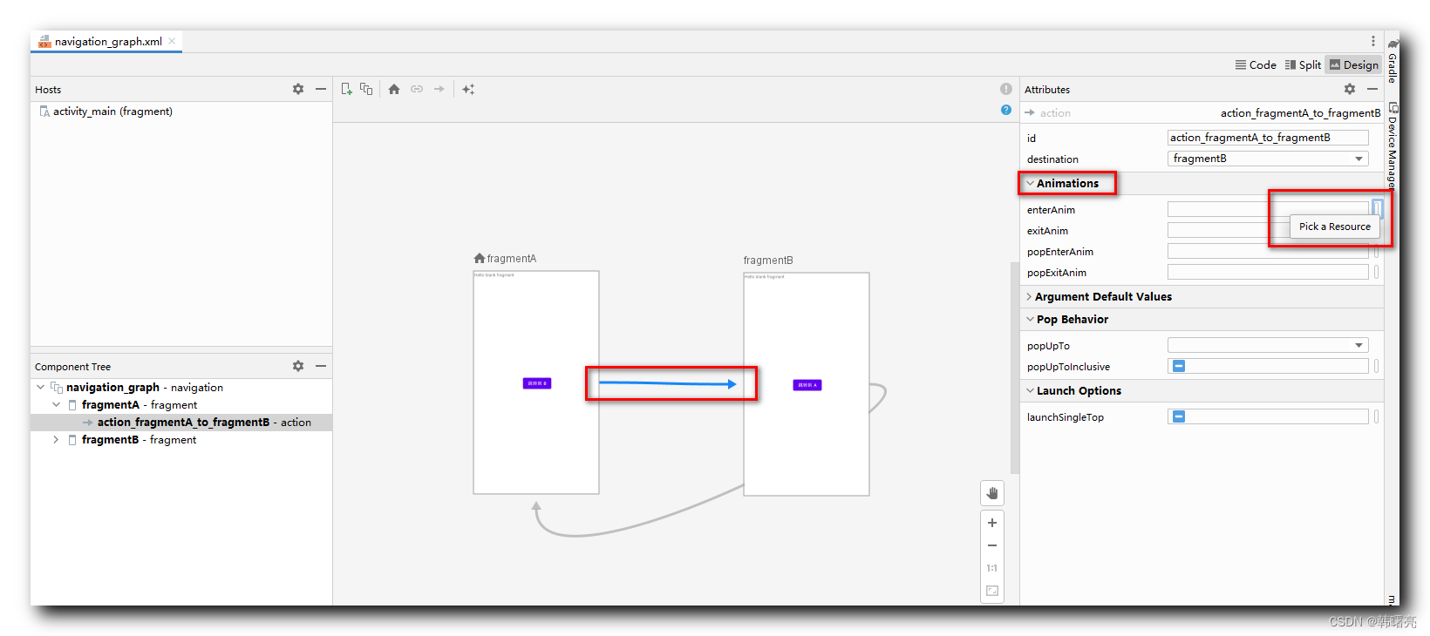Open the editor tab options menu (three dots)

1373,41
